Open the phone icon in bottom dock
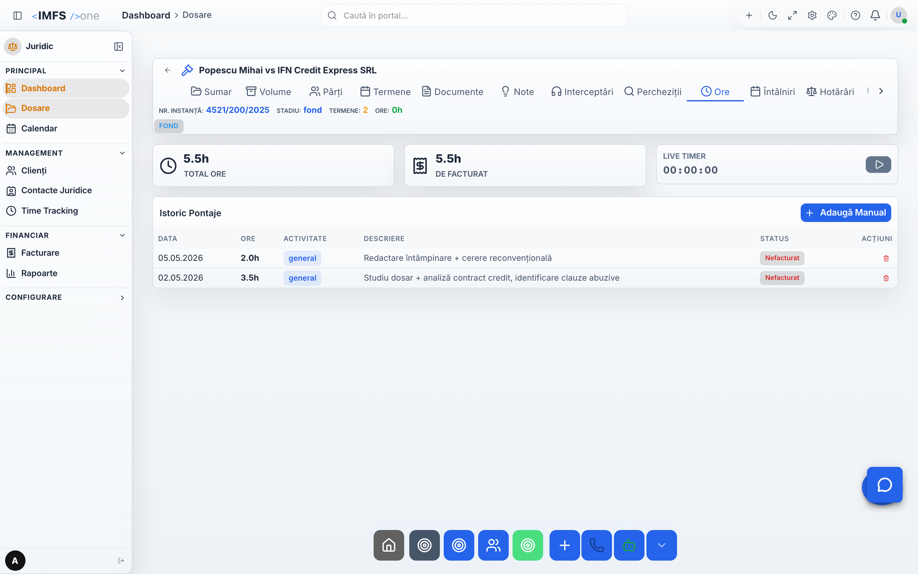This screenshot has height=574, width=918. pos(596,545)
